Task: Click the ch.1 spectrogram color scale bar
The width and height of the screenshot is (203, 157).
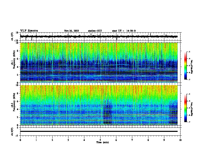Action: (x=186, y=66)
